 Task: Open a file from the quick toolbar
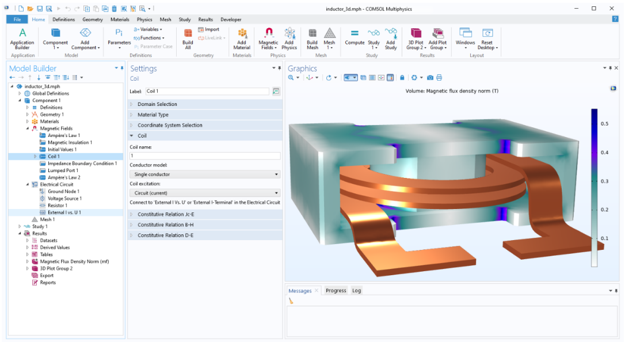click(31, 9)
